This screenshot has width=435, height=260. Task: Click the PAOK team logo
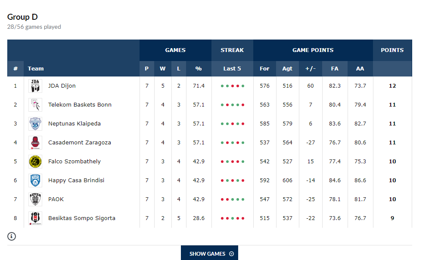click(35, 199)
